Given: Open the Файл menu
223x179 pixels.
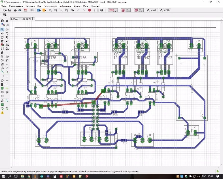Looking at the screenshot, I should tap(4, 6).
